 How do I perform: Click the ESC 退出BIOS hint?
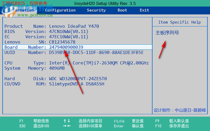[x=34, y=126]
